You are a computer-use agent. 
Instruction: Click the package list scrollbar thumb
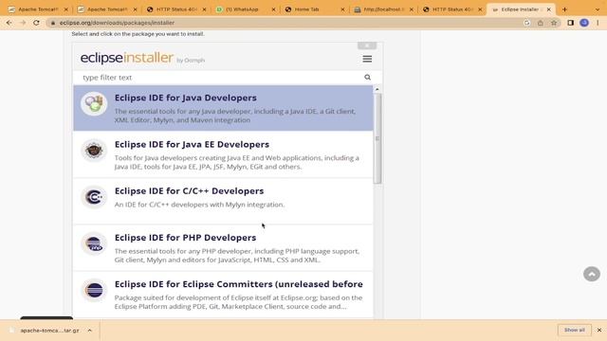click(x=377, y=138)
